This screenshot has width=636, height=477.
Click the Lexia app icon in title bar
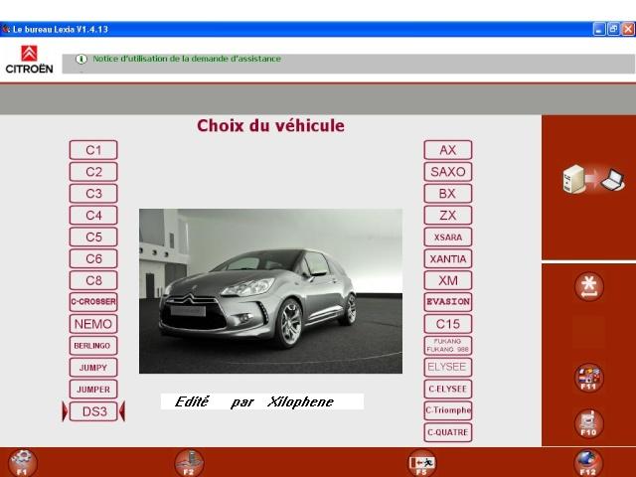coord(6,29)
